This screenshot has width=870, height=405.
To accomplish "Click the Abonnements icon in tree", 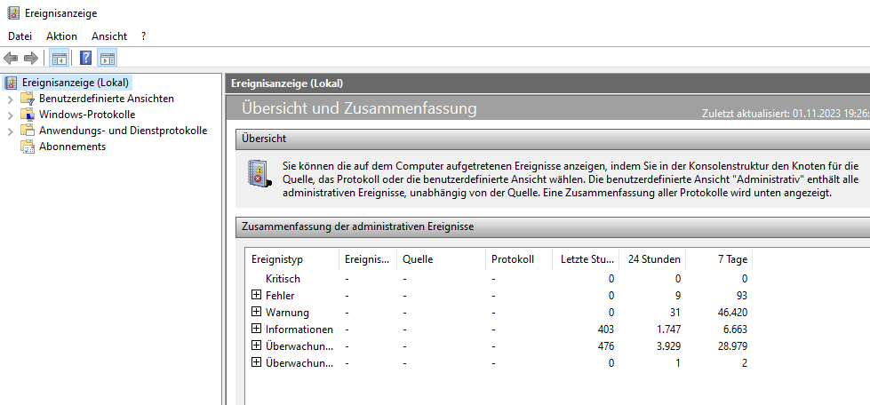I will pos(28,147).
